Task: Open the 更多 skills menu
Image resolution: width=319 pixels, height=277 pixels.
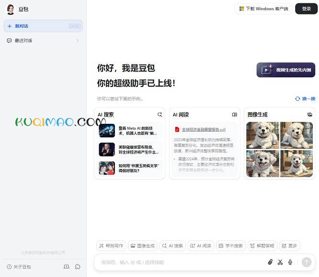Action: tap(289, 246)
